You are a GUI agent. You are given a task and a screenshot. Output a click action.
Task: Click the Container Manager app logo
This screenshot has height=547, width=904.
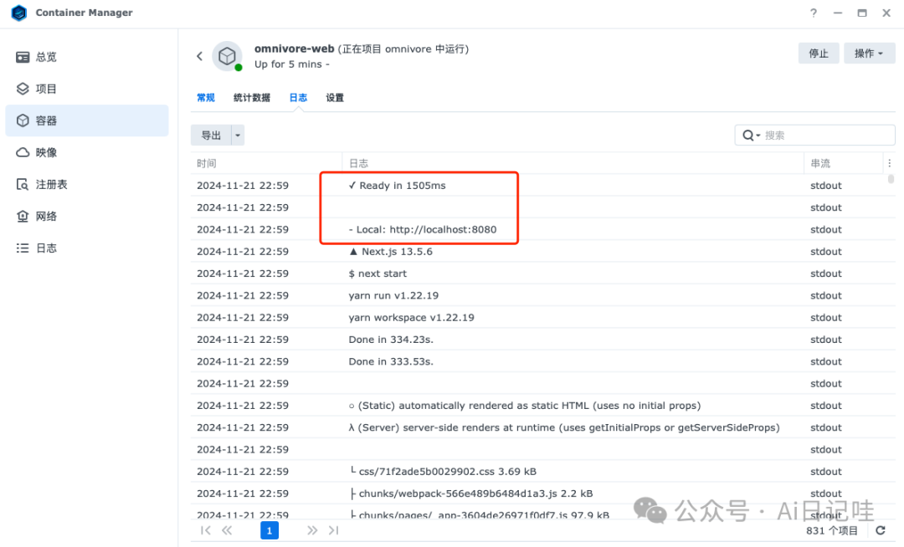[x=19, y=13]
